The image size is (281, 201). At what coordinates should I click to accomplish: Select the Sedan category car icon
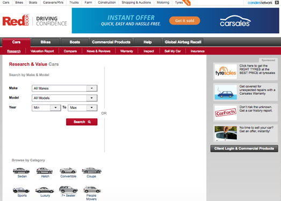tap(21, 170)
